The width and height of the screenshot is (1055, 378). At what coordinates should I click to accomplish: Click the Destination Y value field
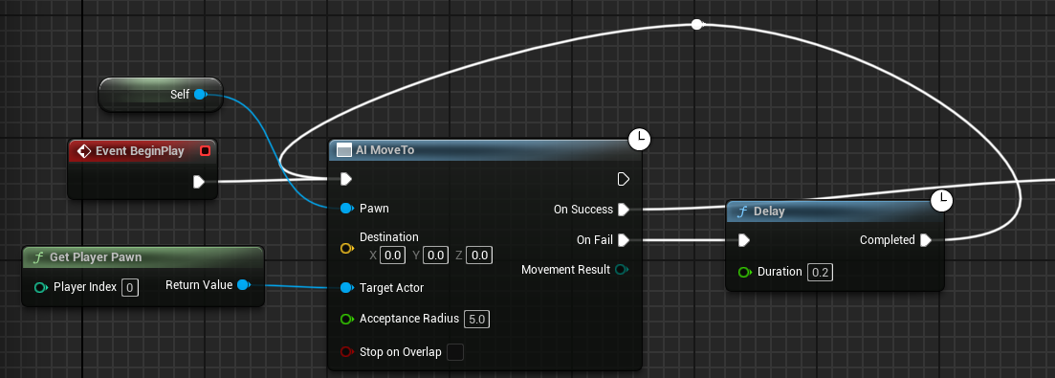[x=436, y=256]
